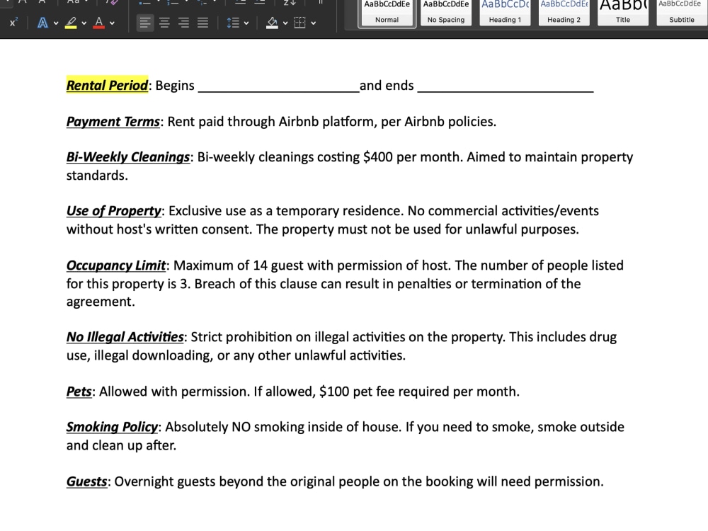The height and width of the screenshot is (531, 708).
Task: Apply borders to paragraph
Action: [299, 23]
